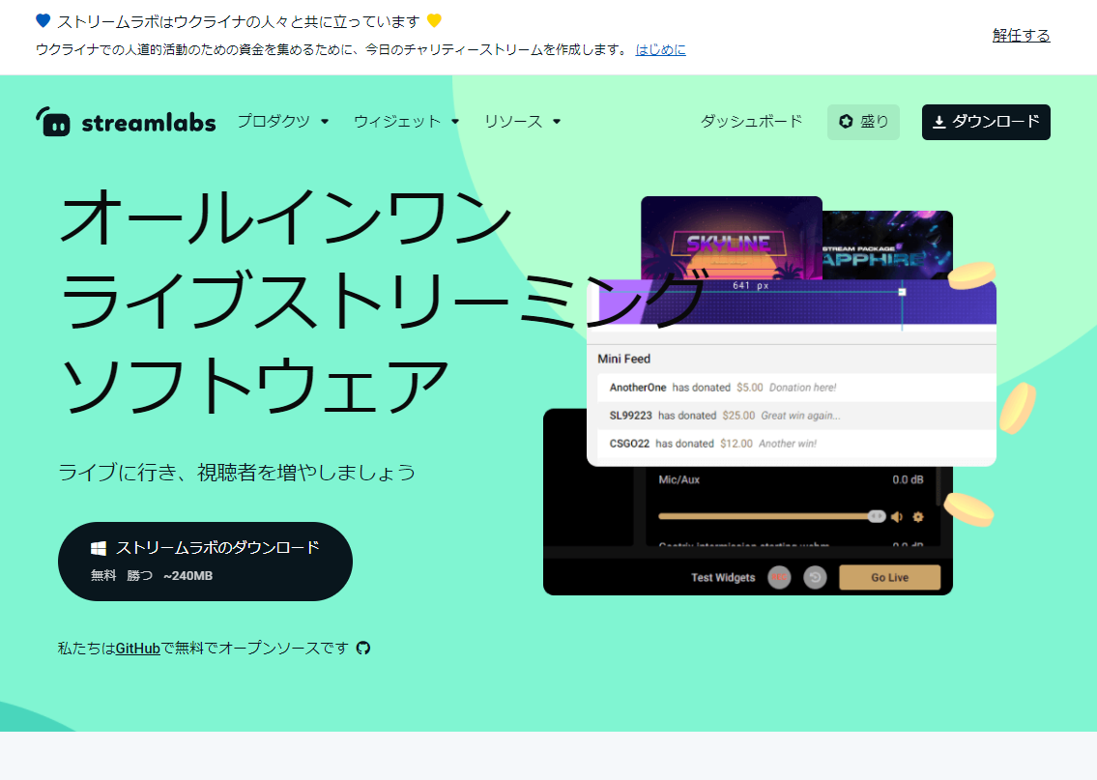Download Streamlabs via ストリームラボのダウンロード button
Image resolution: width=1097 pixels, height=780 pixels.
point(205,561)
